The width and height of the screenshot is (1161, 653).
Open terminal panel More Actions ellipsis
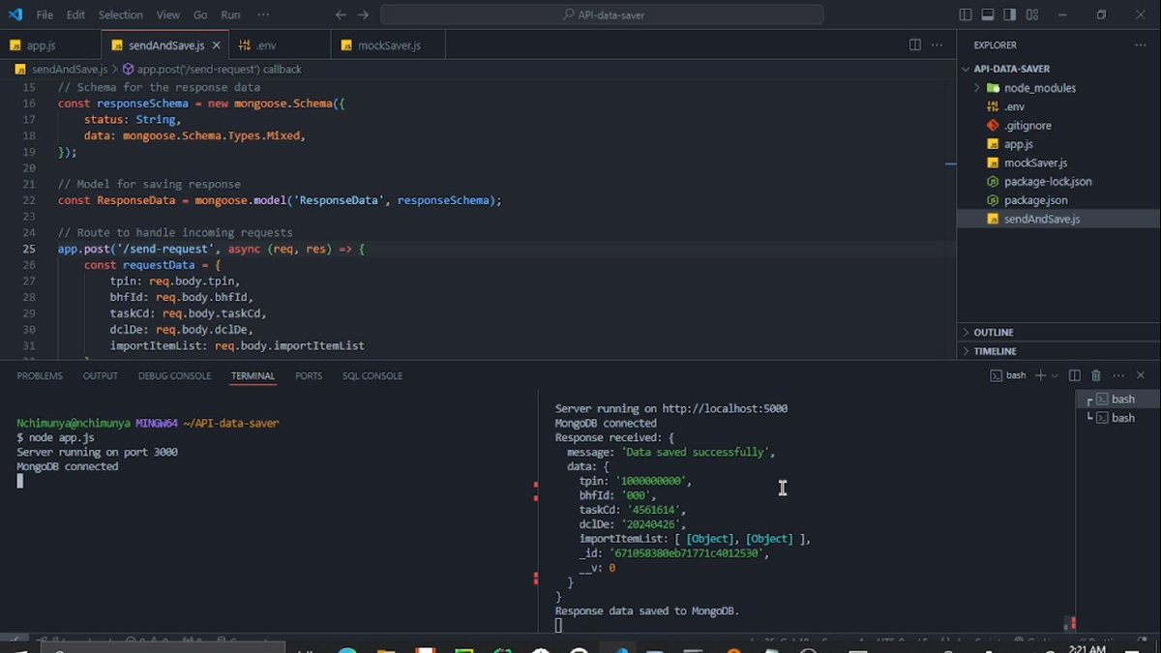point(1118,375)
